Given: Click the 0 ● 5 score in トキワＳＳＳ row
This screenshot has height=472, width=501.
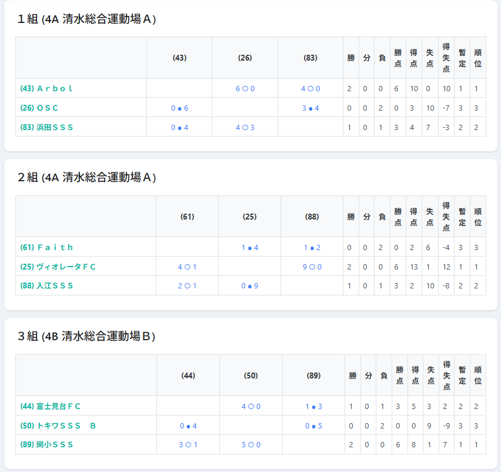Looking at the screenshot, I should click(x=313, y=426).
